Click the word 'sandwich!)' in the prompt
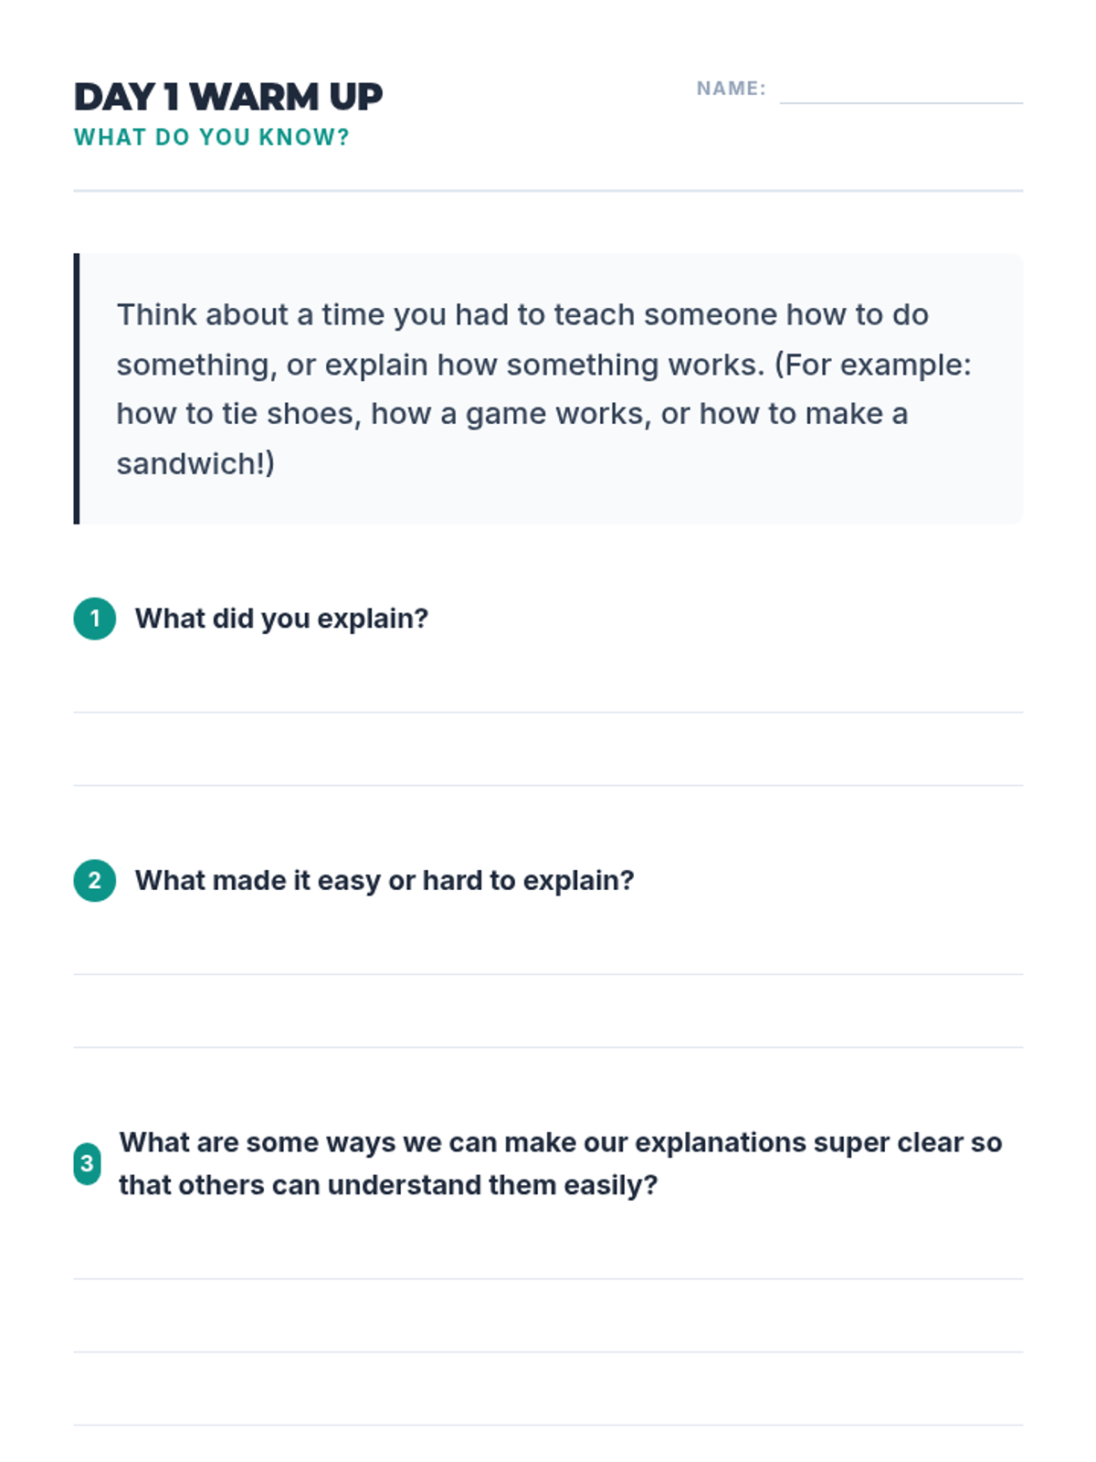This screenshot has height=1462, width=1096. point(195,463)
